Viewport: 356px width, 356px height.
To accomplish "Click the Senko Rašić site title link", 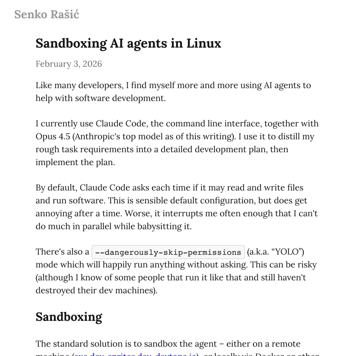I will [x=46, y=15].
